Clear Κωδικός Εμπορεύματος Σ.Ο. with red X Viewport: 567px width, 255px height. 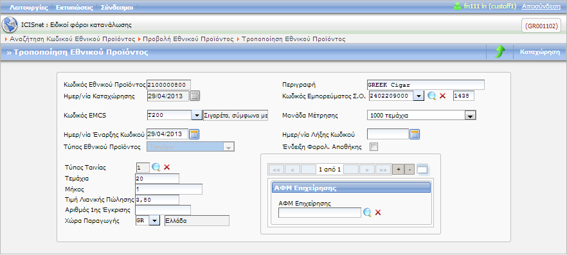pos(442,96)
